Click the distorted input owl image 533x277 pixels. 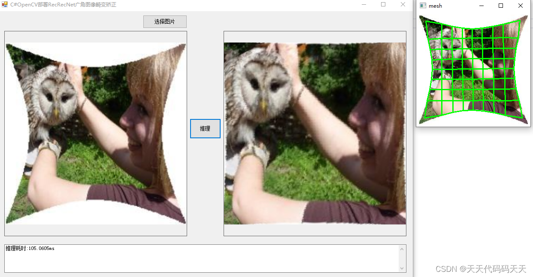96,133
